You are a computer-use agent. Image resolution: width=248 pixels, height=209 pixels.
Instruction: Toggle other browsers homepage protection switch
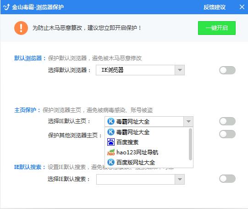[227, 134]
